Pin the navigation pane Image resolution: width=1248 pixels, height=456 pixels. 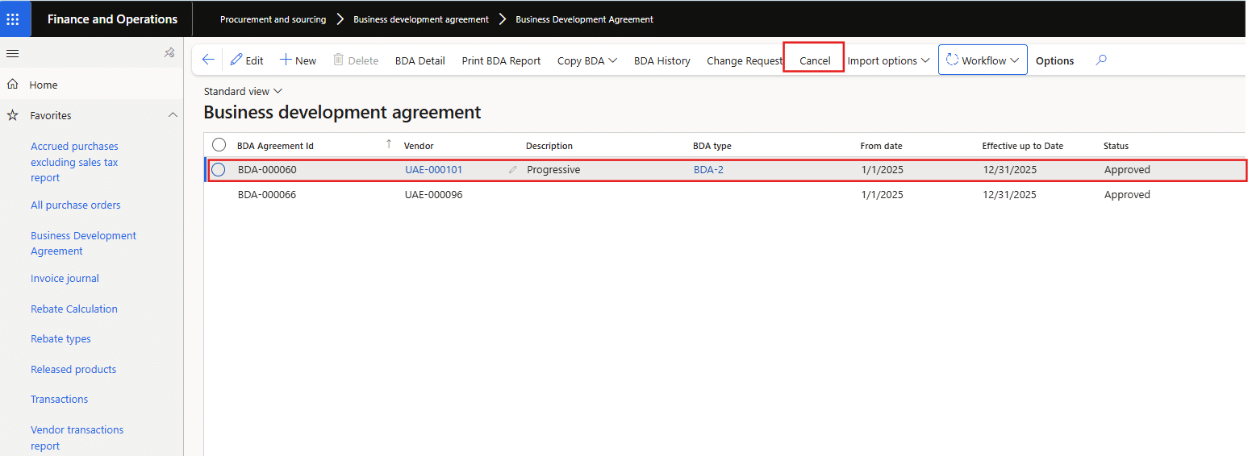[169, 53]
